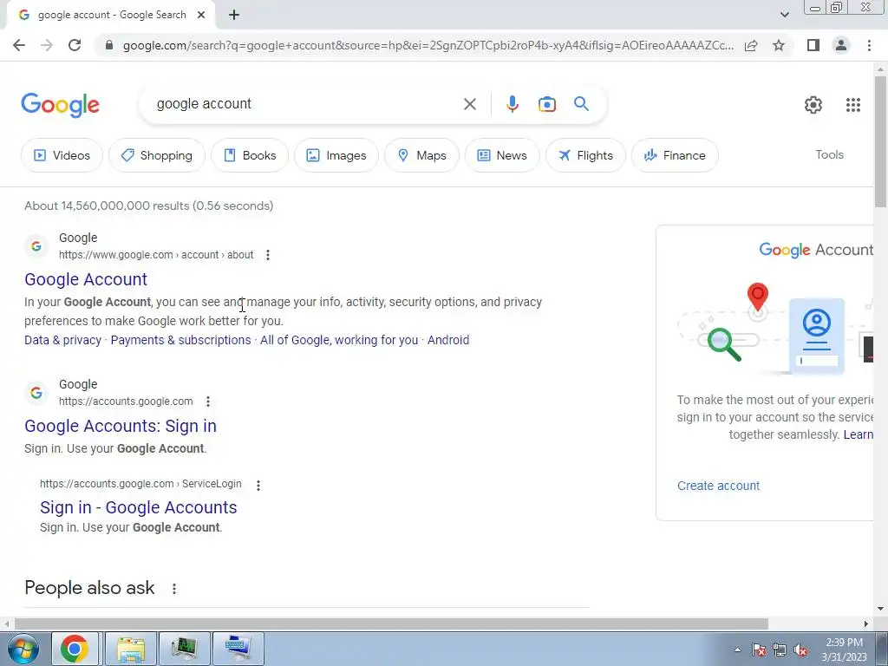Click horizontal scrollbar right arrow
Viewport: 888px width, 666px height.
(866, 624)
